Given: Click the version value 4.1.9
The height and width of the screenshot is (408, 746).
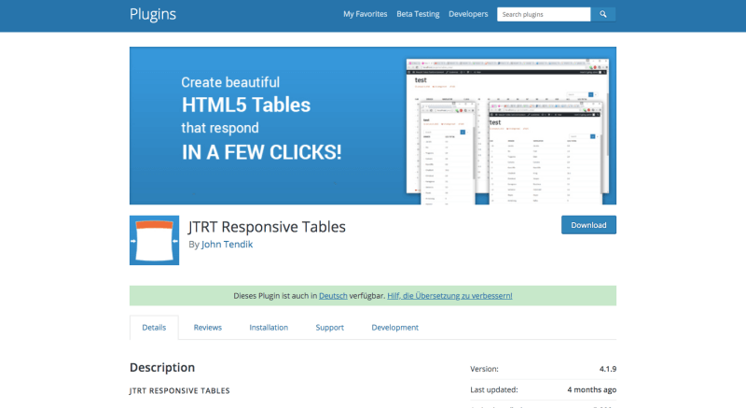Looking at the screenshot, I should [608, 369].
